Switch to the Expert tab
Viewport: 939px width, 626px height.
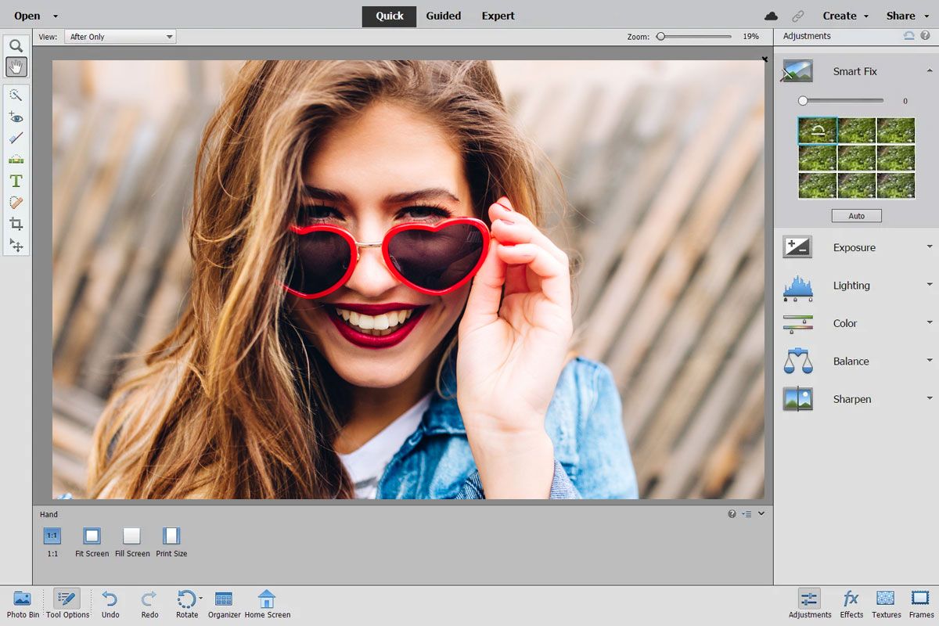coord(498,16)
